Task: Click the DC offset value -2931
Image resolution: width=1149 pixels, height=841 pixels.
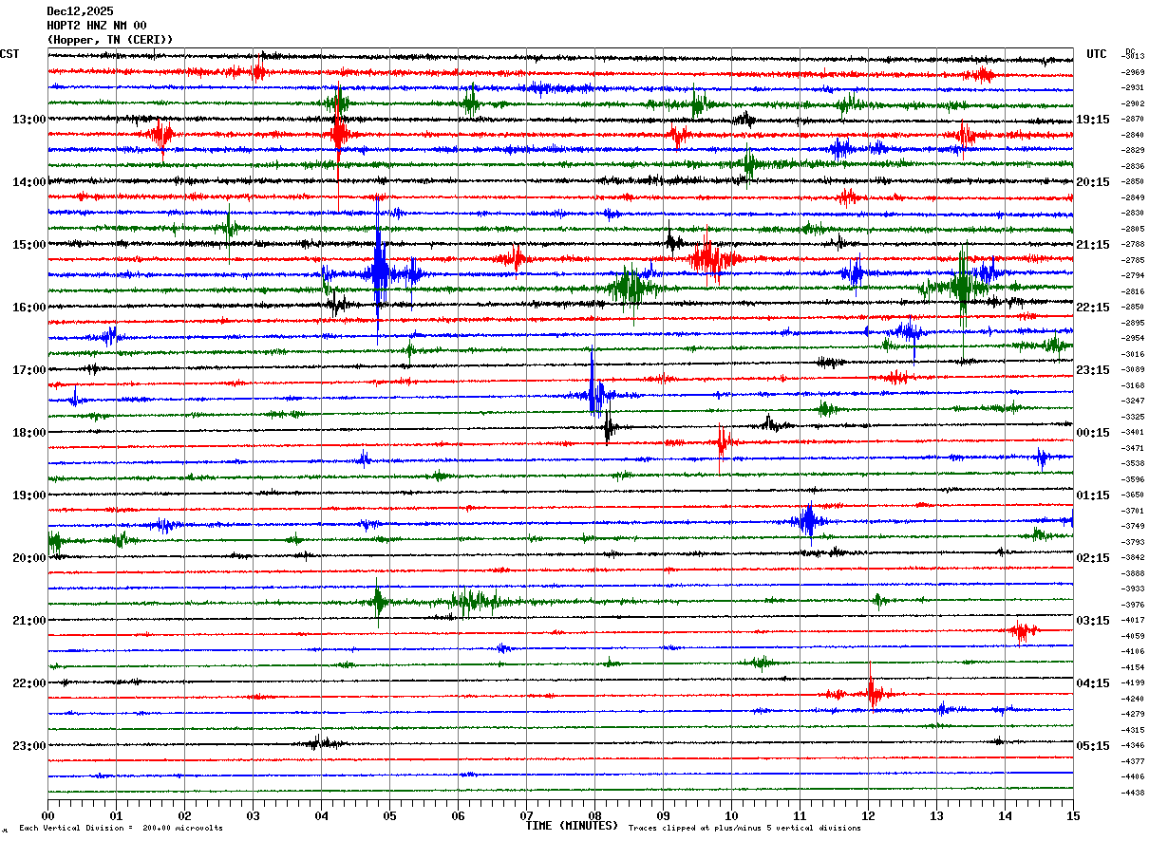Action: (1134, 88)
